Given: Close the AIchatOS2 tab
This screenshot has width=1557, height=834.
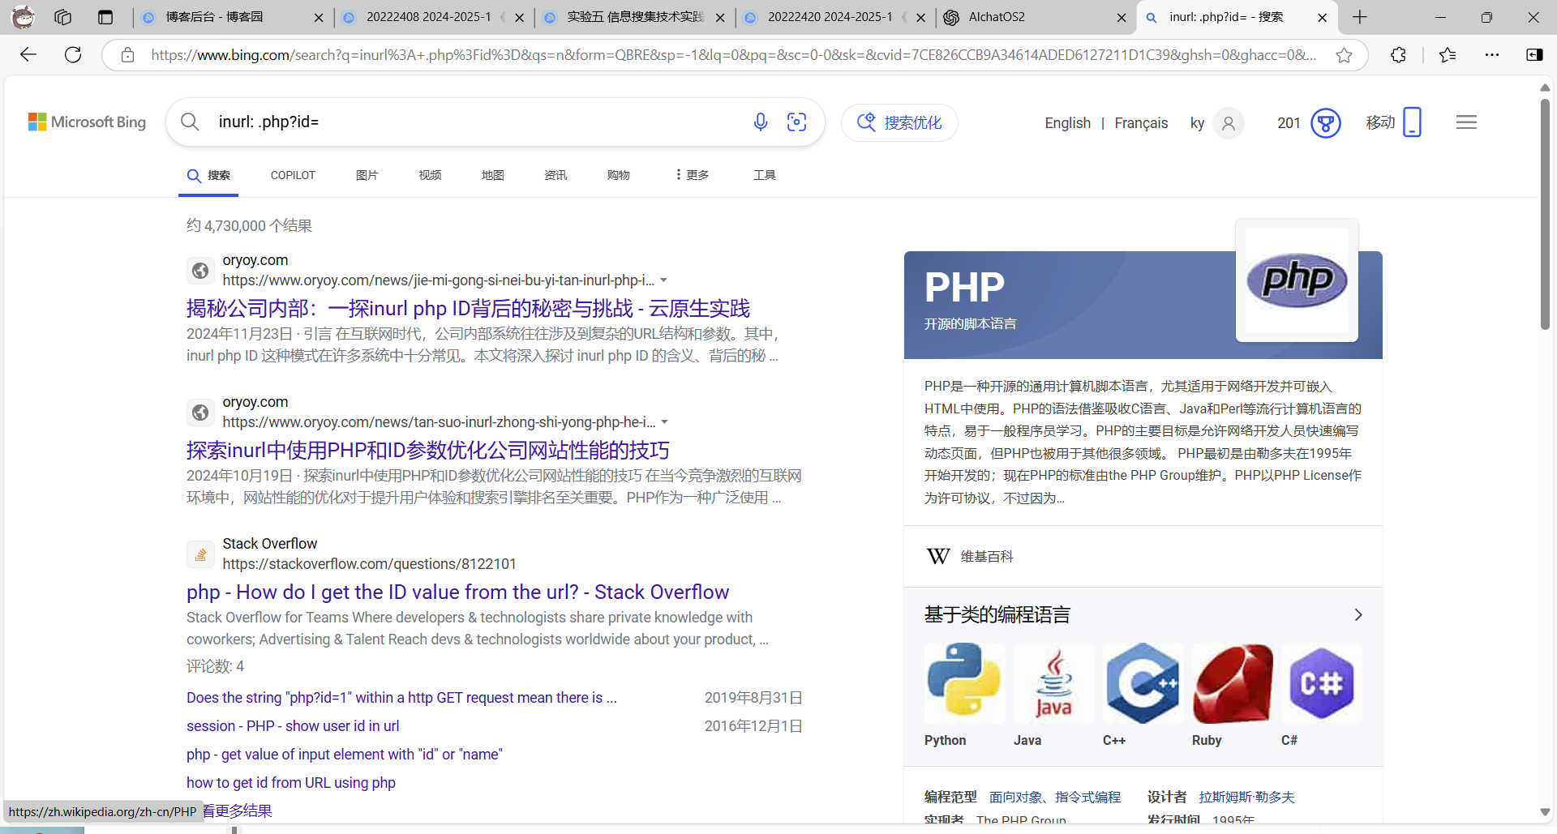Looking at the screenshot, I should (1122, 17).
